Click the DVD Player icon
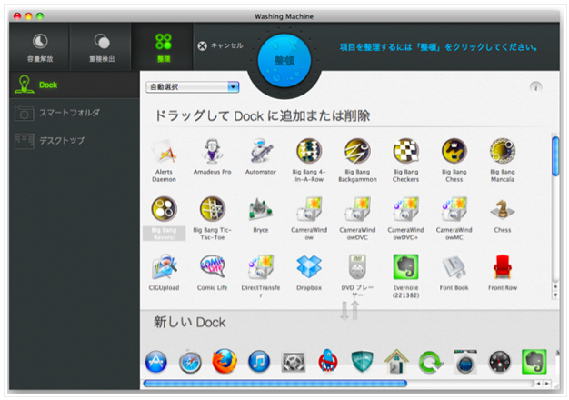 [x=357, y=266]
